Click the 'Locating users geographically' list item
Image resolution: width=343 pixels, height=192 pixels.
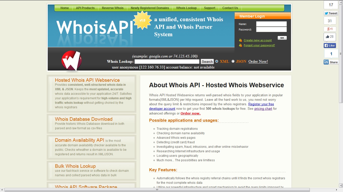(178, 156)
